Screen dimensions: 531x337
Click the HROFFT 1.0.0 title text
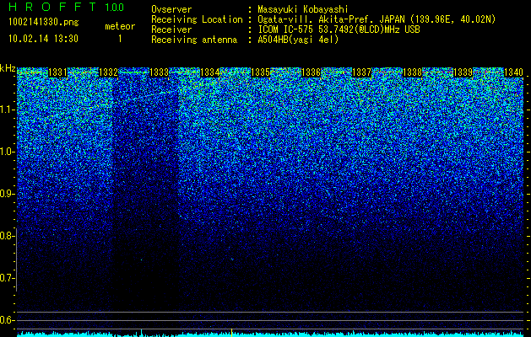66,7
